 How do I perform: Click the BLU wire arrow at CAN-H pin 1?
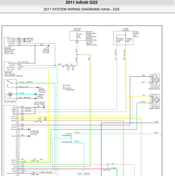coord(24,39)
